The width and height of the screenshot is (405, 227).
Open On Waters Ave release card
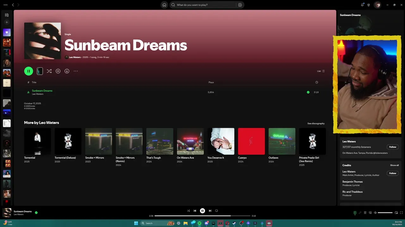click(190, 146)
